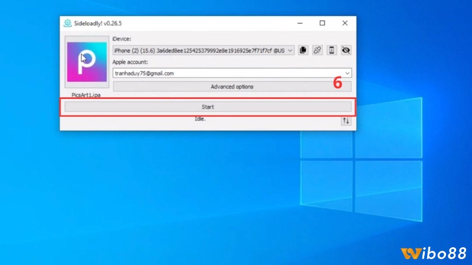Close the Sideloadly window

pos(345,23)
